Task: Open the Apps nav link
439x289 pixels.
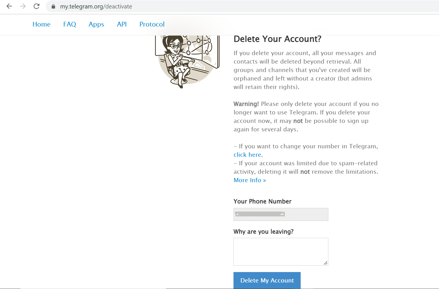Action: pos(96,24)
